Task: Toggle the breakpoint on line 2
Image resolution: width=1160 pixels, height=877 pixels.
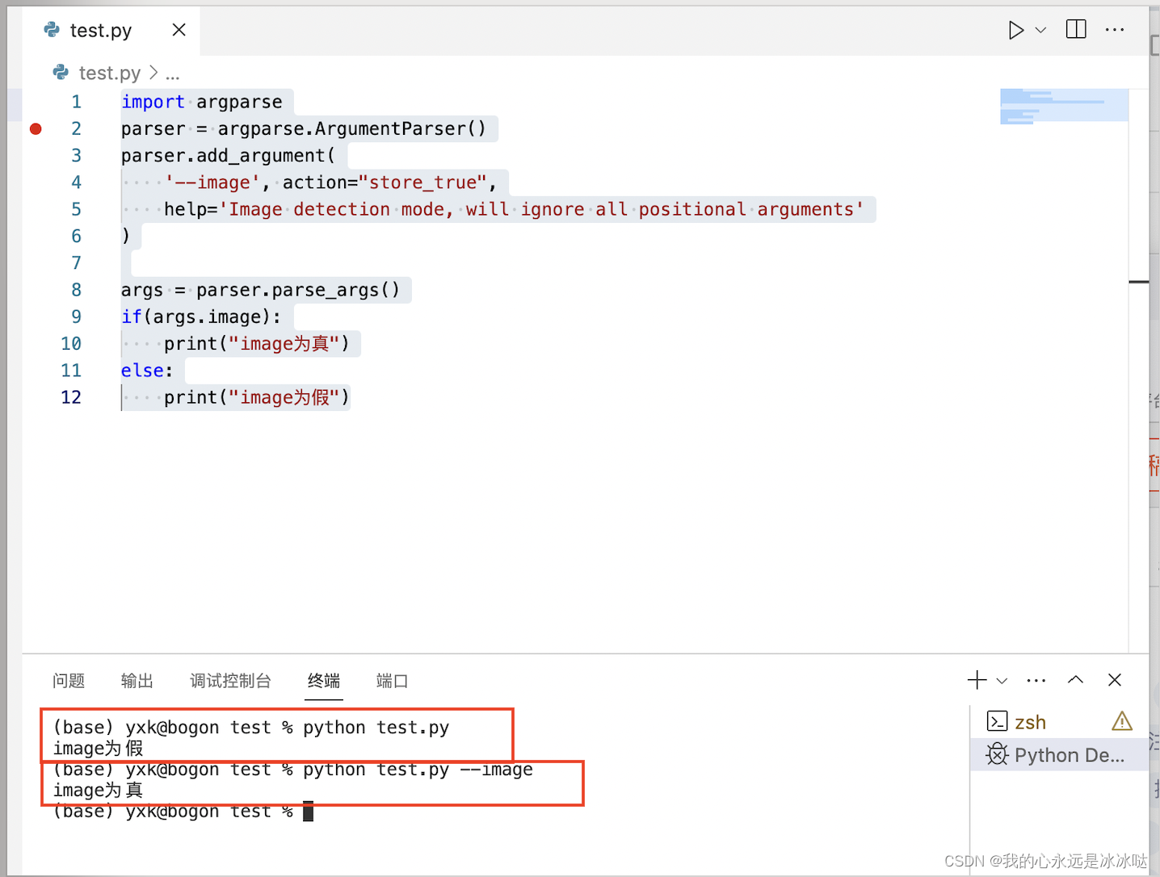Action: pos(36,128)
